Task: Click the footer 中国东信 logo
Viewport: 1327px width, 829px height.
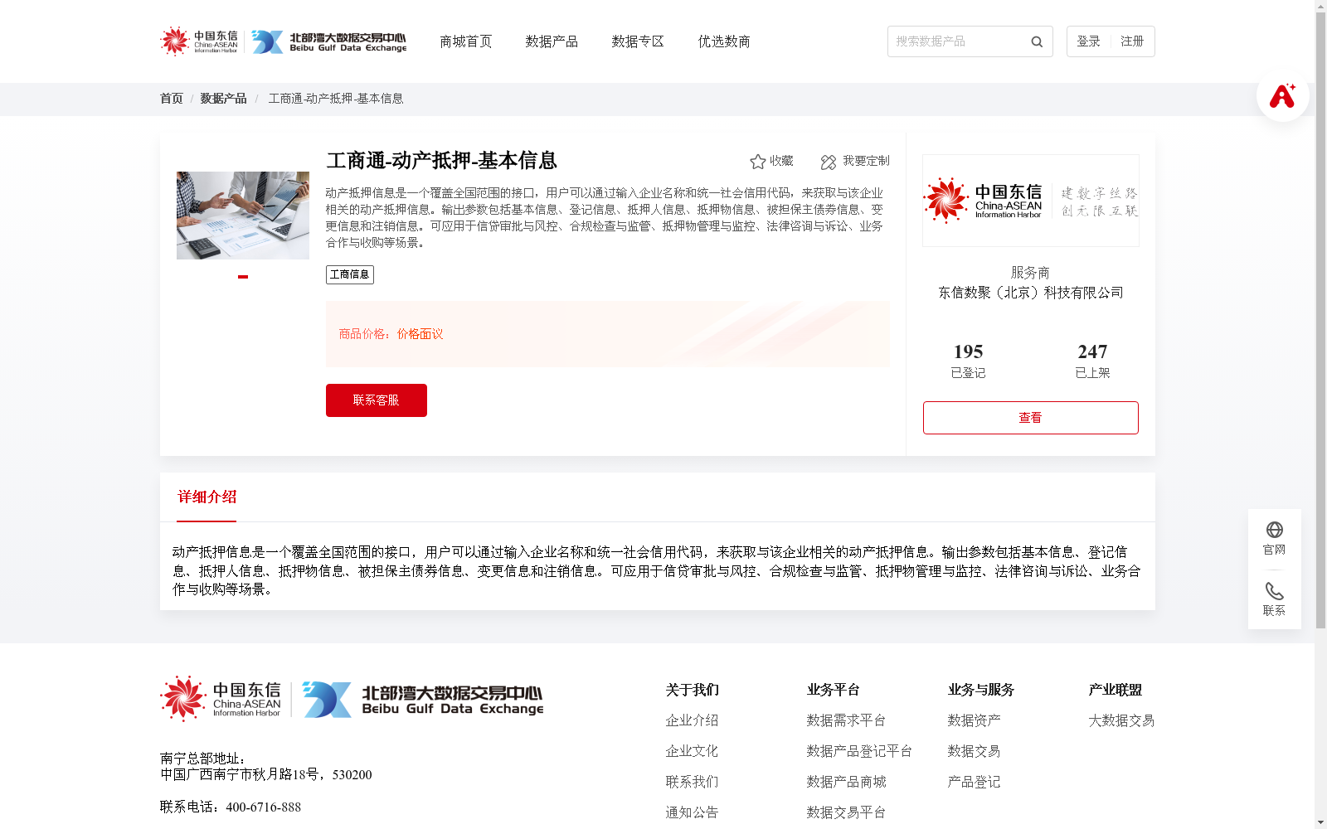Action: pyautogui.click(x=221, y=699)
